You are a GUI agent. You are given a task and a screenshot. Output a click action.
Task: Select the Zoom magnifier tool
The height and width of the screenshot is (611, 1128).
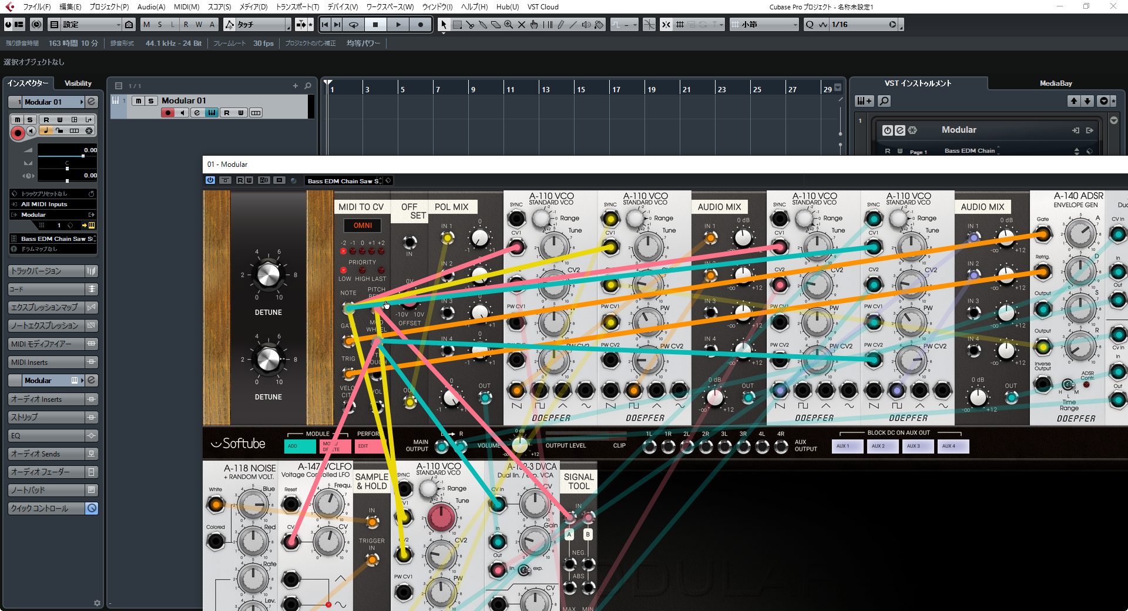(x=509, y=25)
